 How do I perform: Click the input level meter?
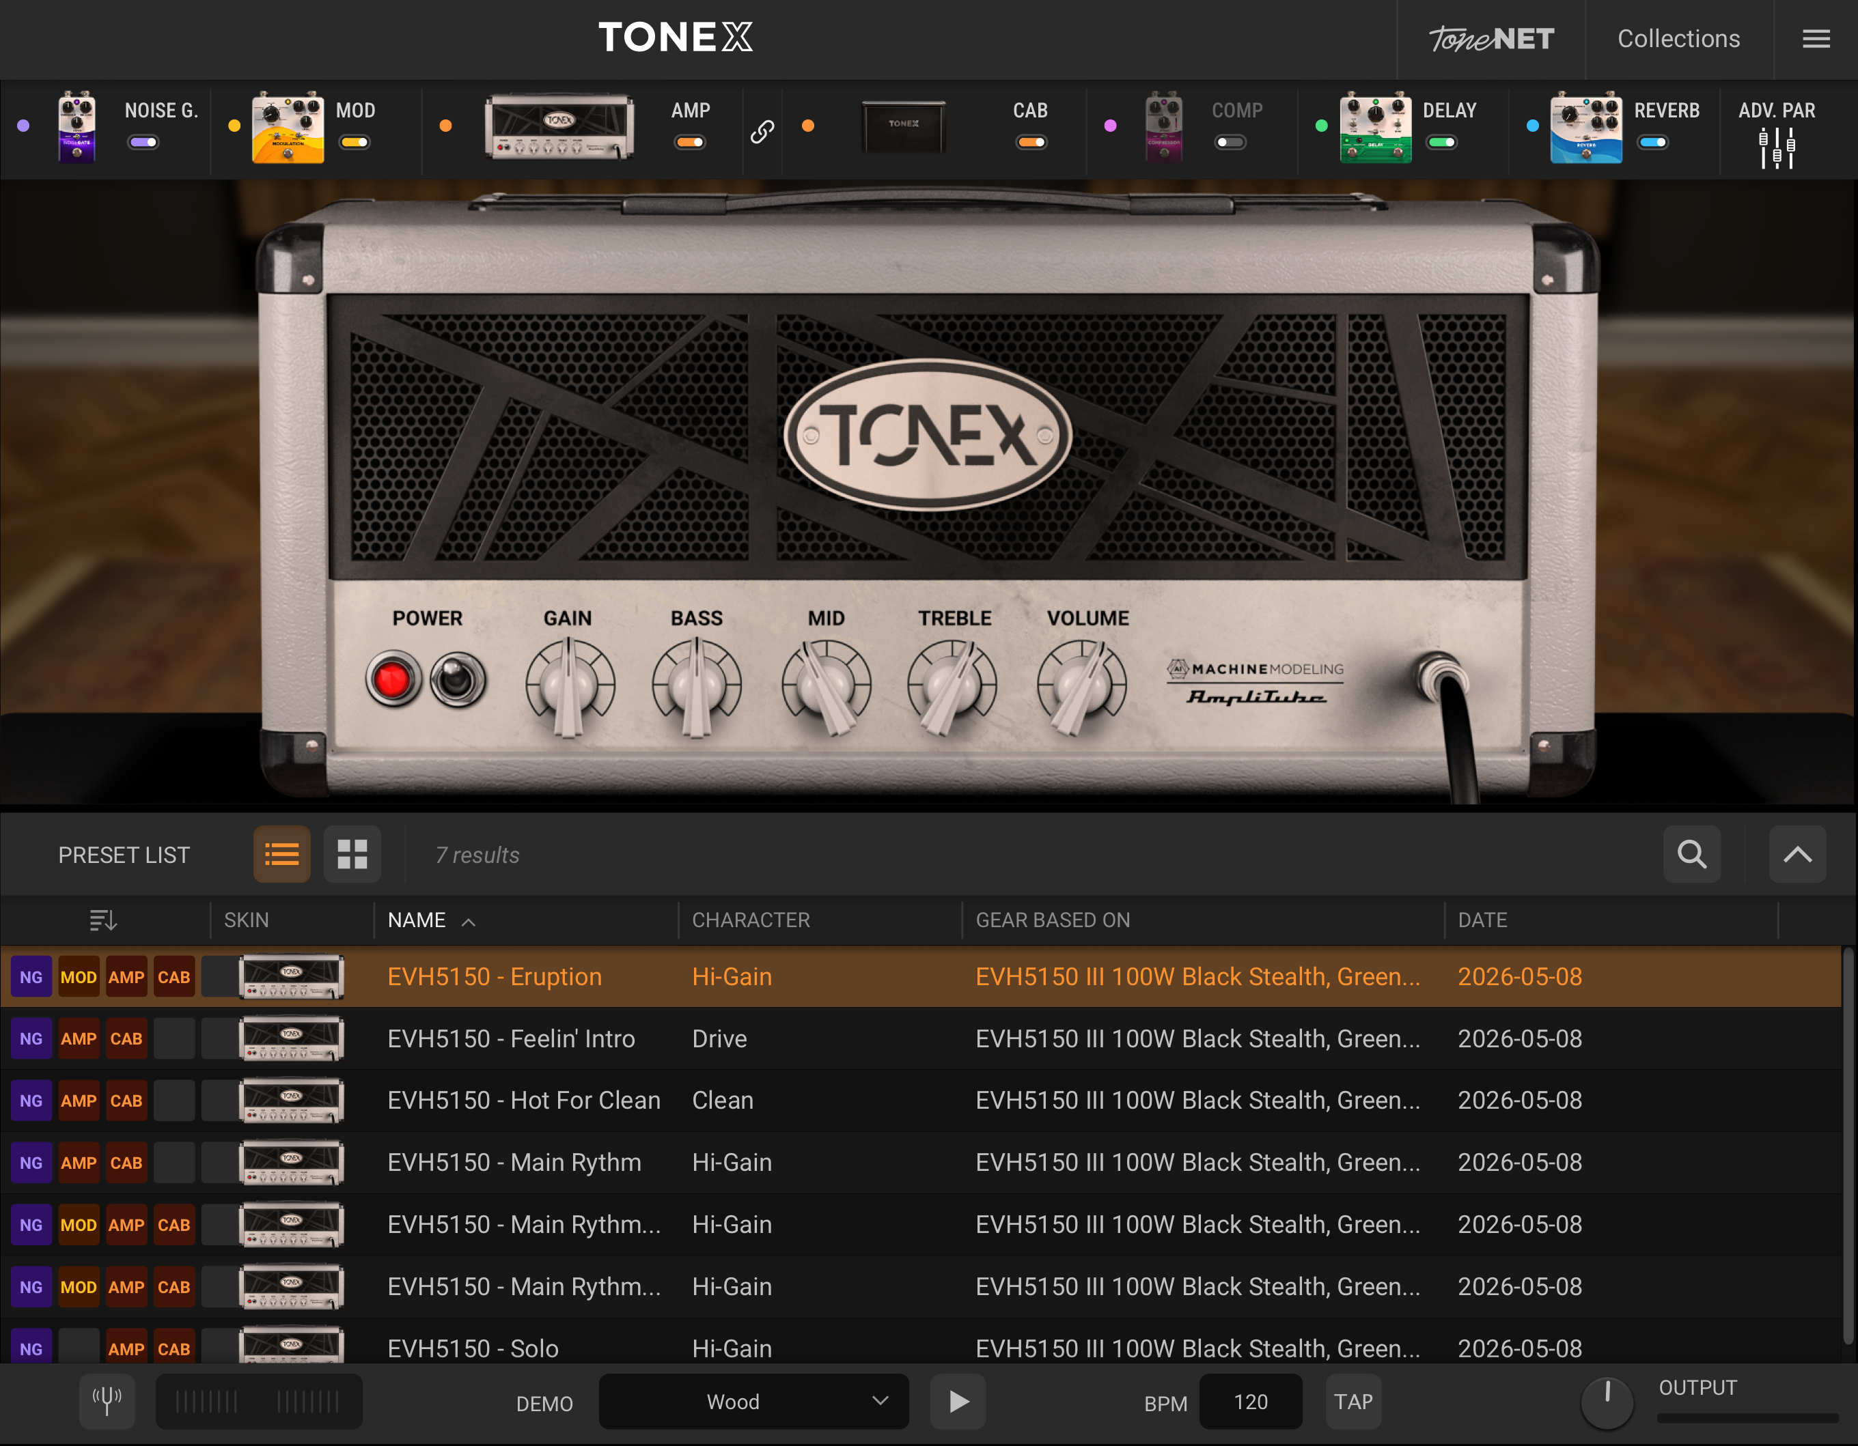tap(259, 1401)
